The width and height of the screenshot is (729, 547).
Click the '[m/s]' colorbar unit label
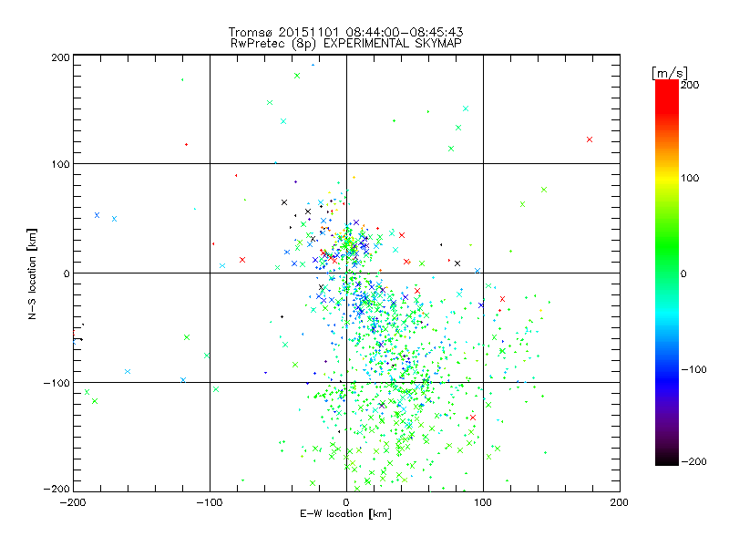670,73
